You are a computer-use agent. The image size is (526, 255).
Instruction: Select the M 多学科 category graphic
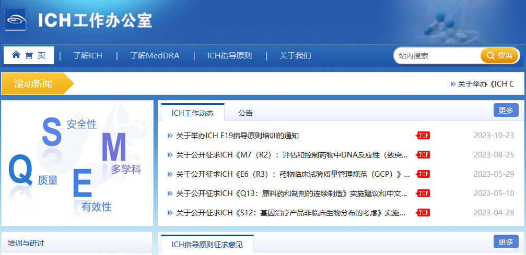[x=114, y=147]
